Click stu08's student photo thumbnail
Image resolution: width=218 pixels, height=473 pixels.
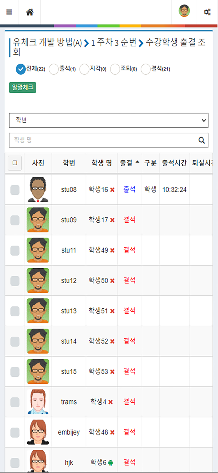[x=38, y=189]
